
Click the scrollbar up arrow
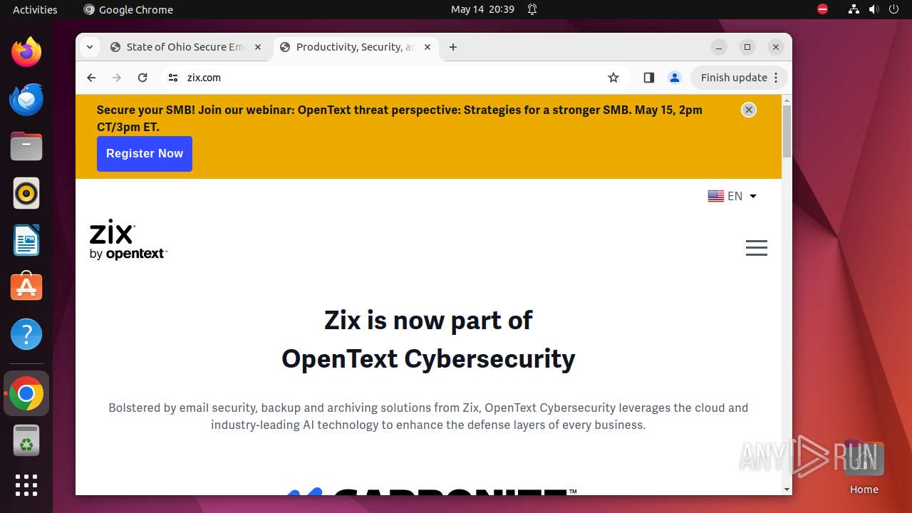(x=787, y=100)
